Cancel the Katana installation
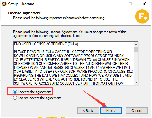Image resolution: width=152 pixels, height=118 pixels. (x=137, y=111)
